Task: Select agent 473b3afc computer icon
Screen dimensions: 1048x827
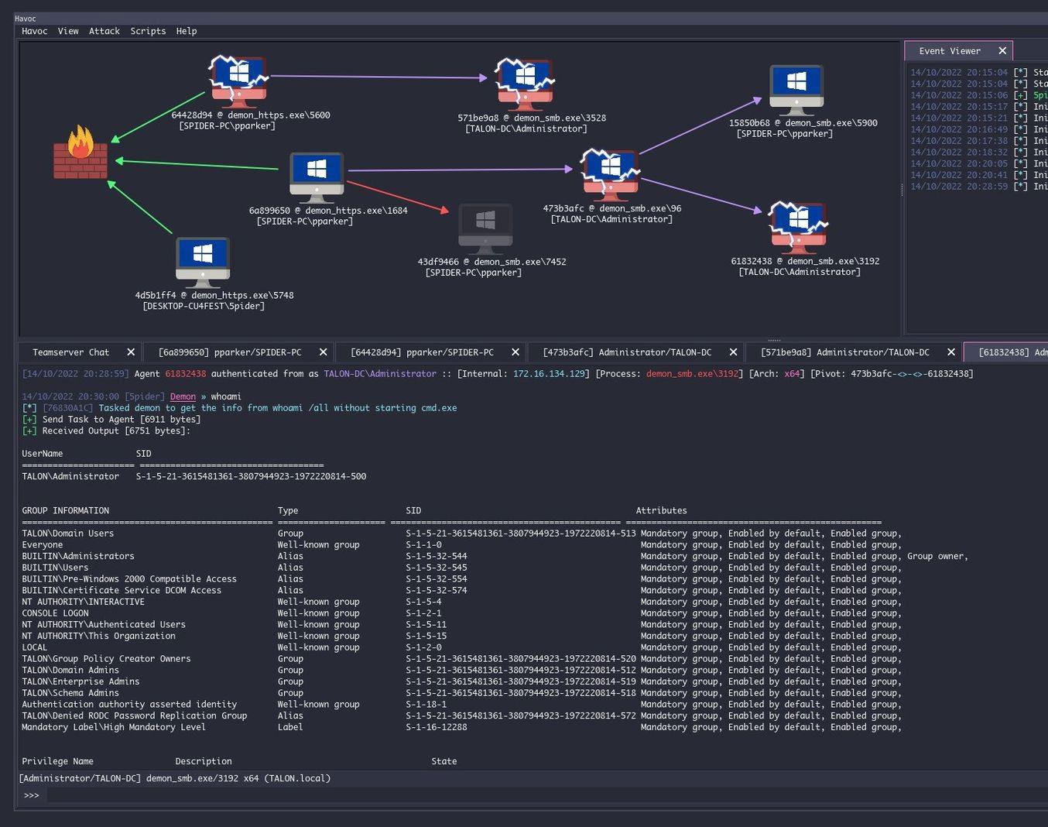Action: coord(611,175)
